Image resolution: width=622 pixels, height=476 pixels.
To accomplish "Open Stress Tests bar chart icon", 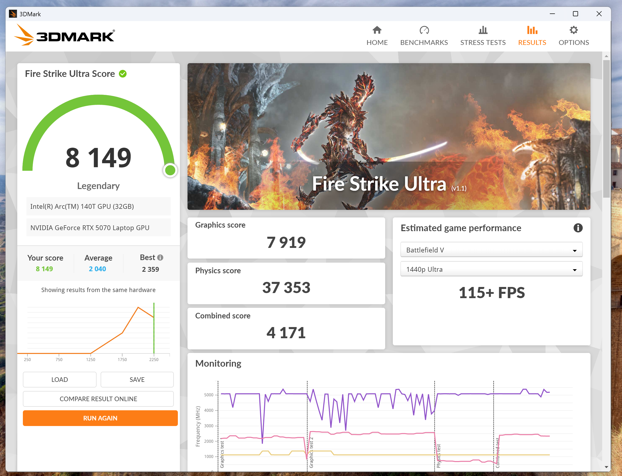I will [483, 30].
